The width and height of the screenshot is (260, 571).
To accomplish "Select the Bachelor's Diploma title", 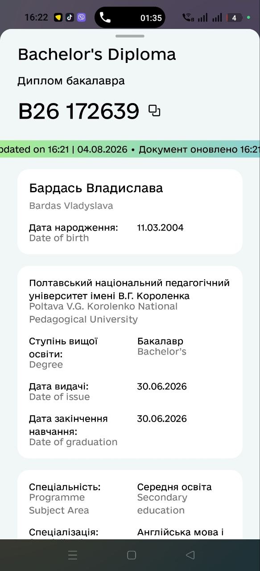I will [x=97, y=54].
